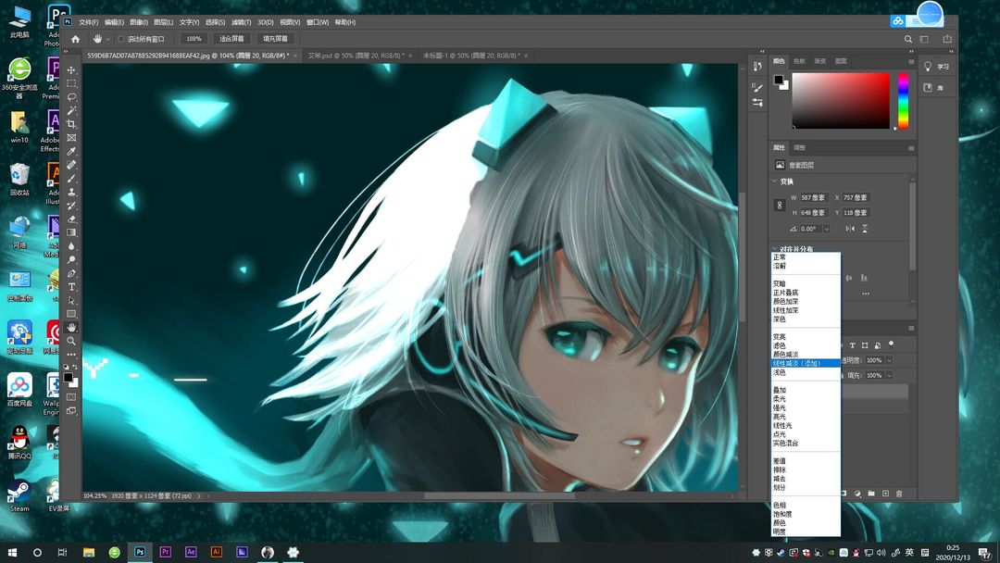Select the Gradient tool
Viewport: 1000px width, 563px height.
pos(71,232)
